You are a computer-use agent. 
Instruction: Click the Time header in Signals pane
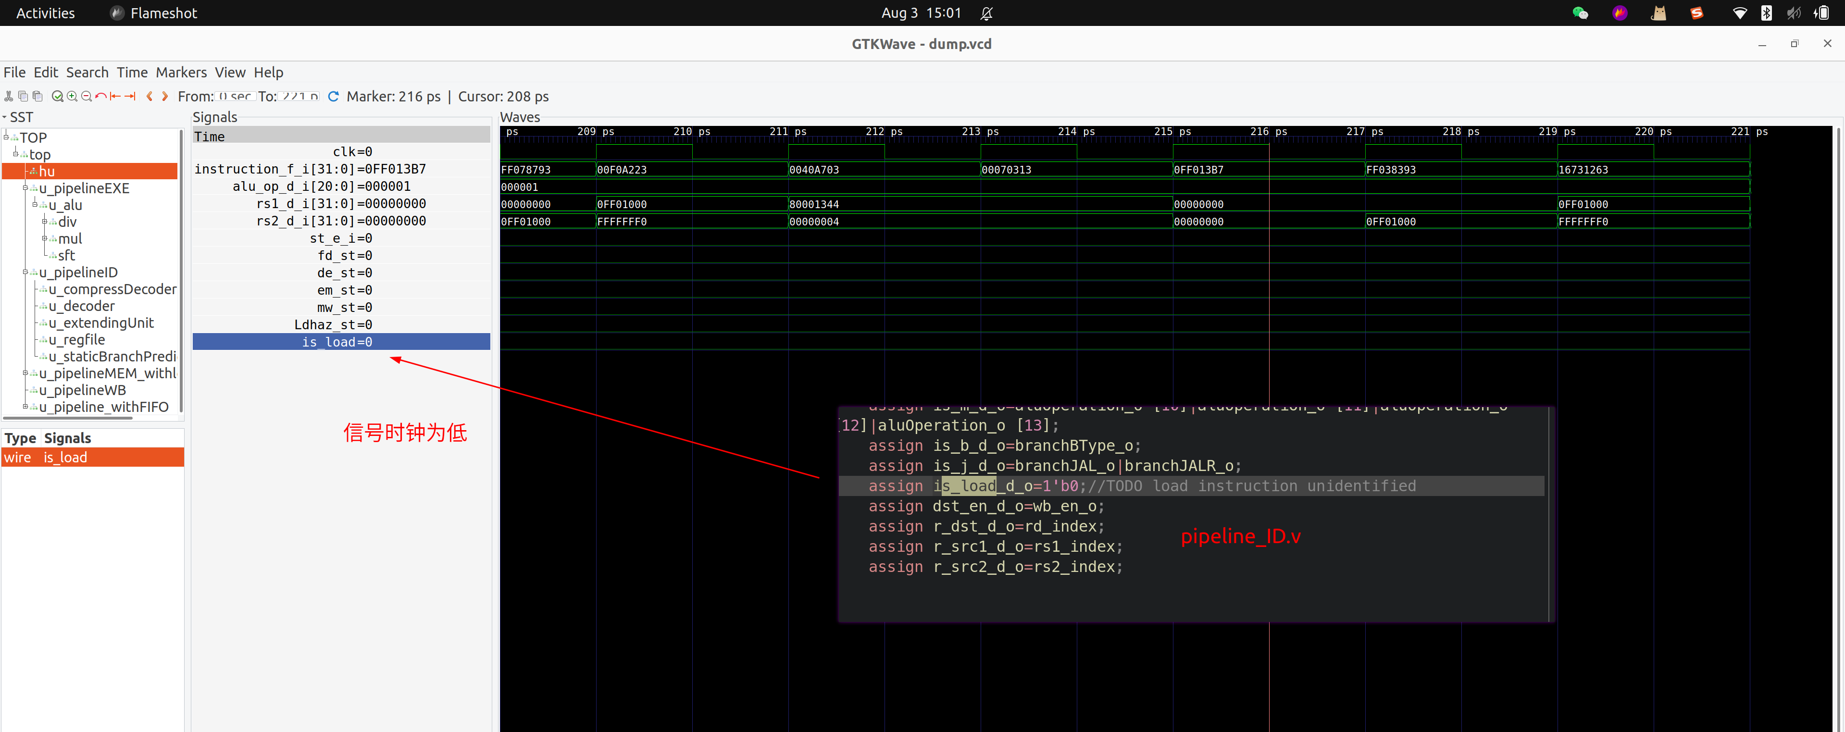(342, 136)
